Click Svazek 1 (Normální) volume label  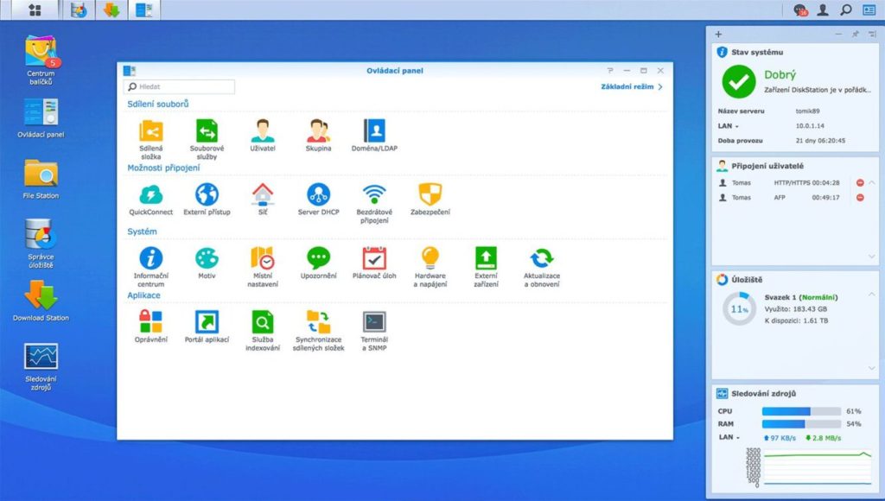[801, 297]
